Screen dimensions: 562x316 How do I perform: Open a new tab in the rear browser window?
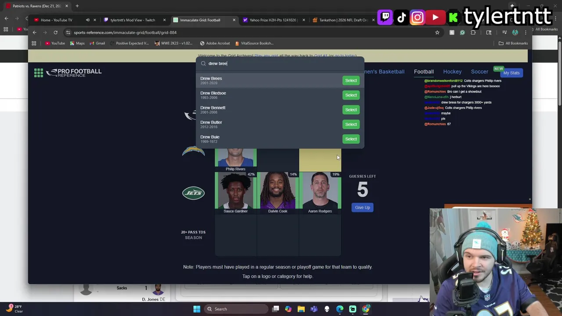click(x=77, y=6)
